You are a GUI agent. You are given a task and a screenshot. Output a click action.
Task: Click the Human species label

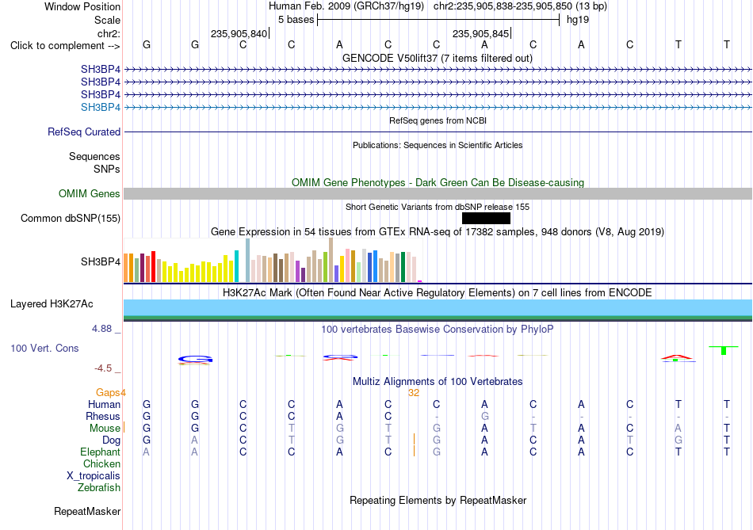(104, 404)
